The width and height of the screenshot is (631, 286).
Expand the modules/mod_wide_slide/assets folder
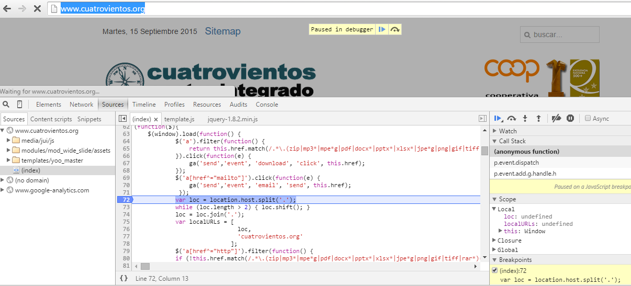(x=8, y=151)
